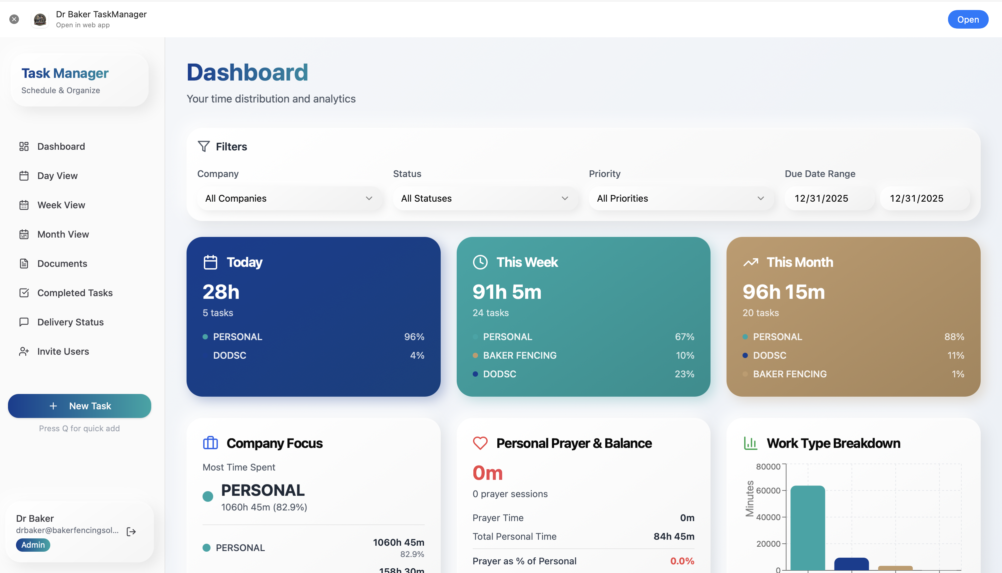Click the teal PERSONAL bar in chart

(x=807, y=528)
